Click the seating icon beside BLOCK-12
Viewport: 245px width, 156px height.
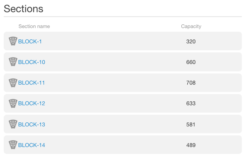pos(13,103)
